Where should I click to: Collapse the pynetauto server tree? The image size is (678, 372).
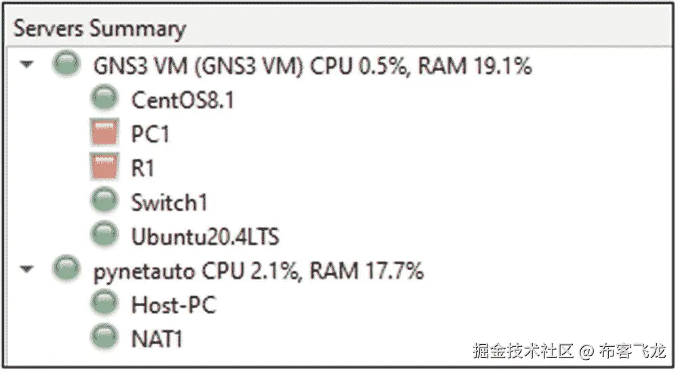27,270
